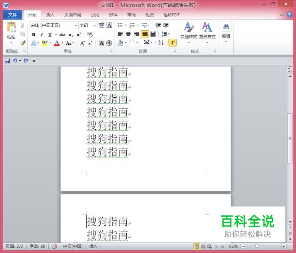The image size is (296, 253).
Task: Click Grow Font icon
Action: pyautogui.click(x=83, y=43)
